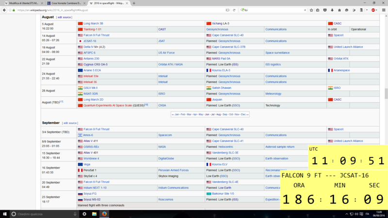Jump to Sep in the month navigation
388x218 pixels.
[225, 114]
